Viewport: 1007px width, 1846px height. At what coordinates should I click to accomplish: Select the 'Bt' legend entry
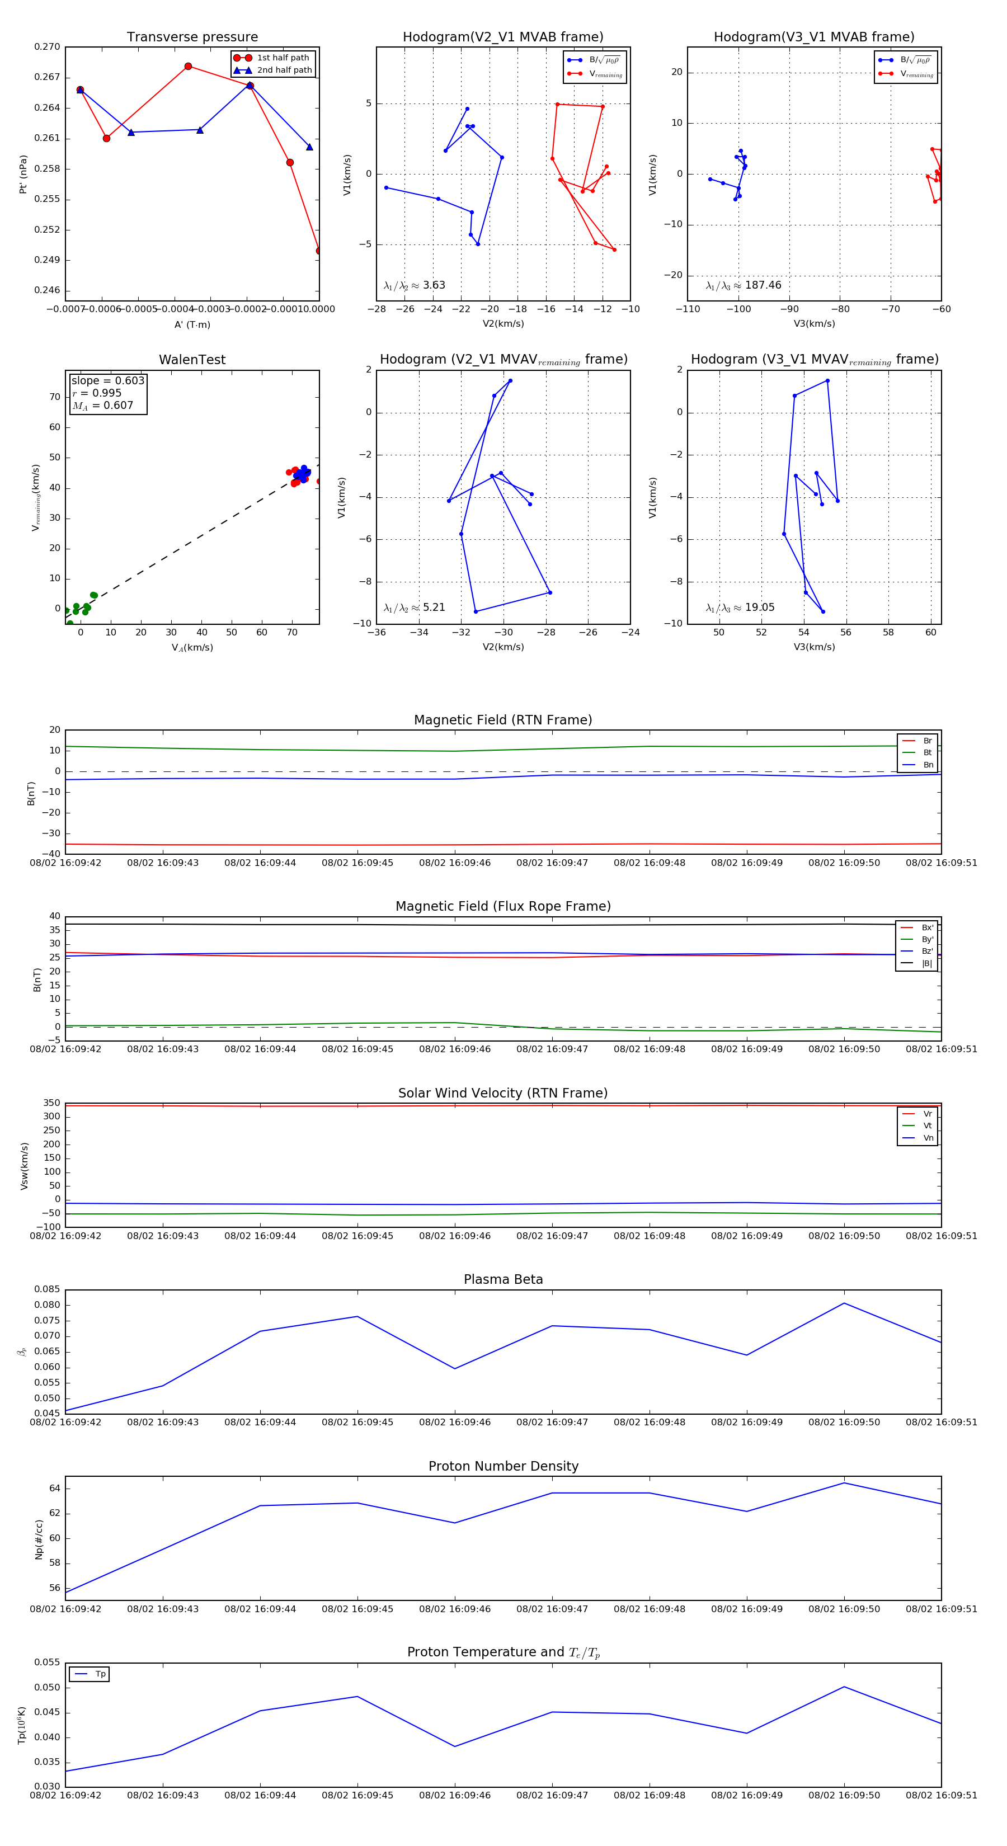(x=917, y=752)
